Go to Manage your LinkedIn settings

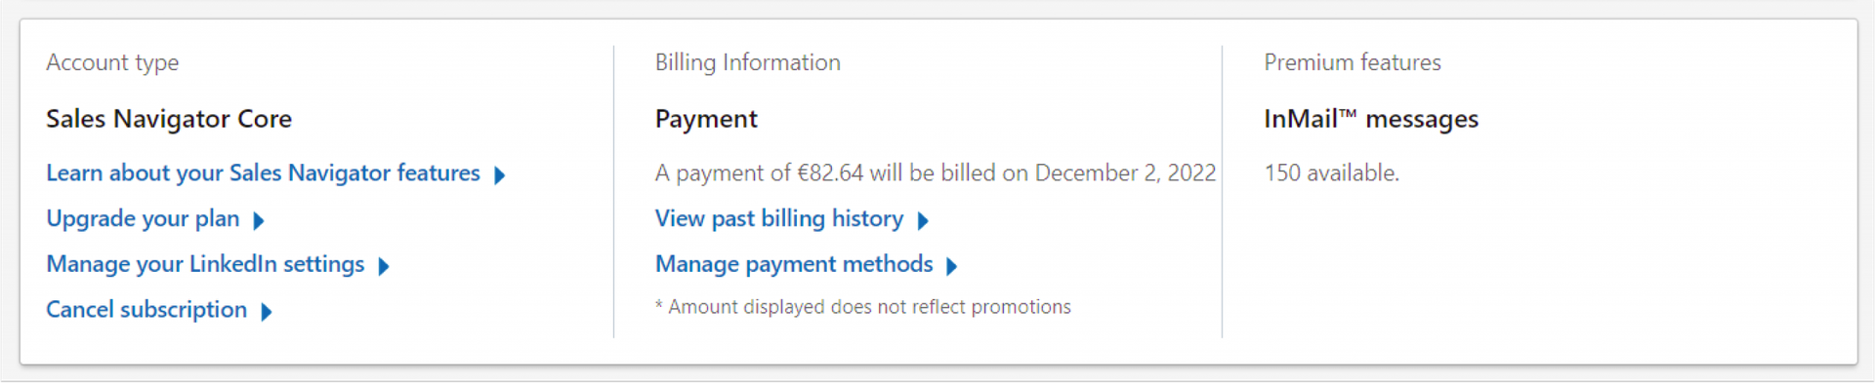205,264
